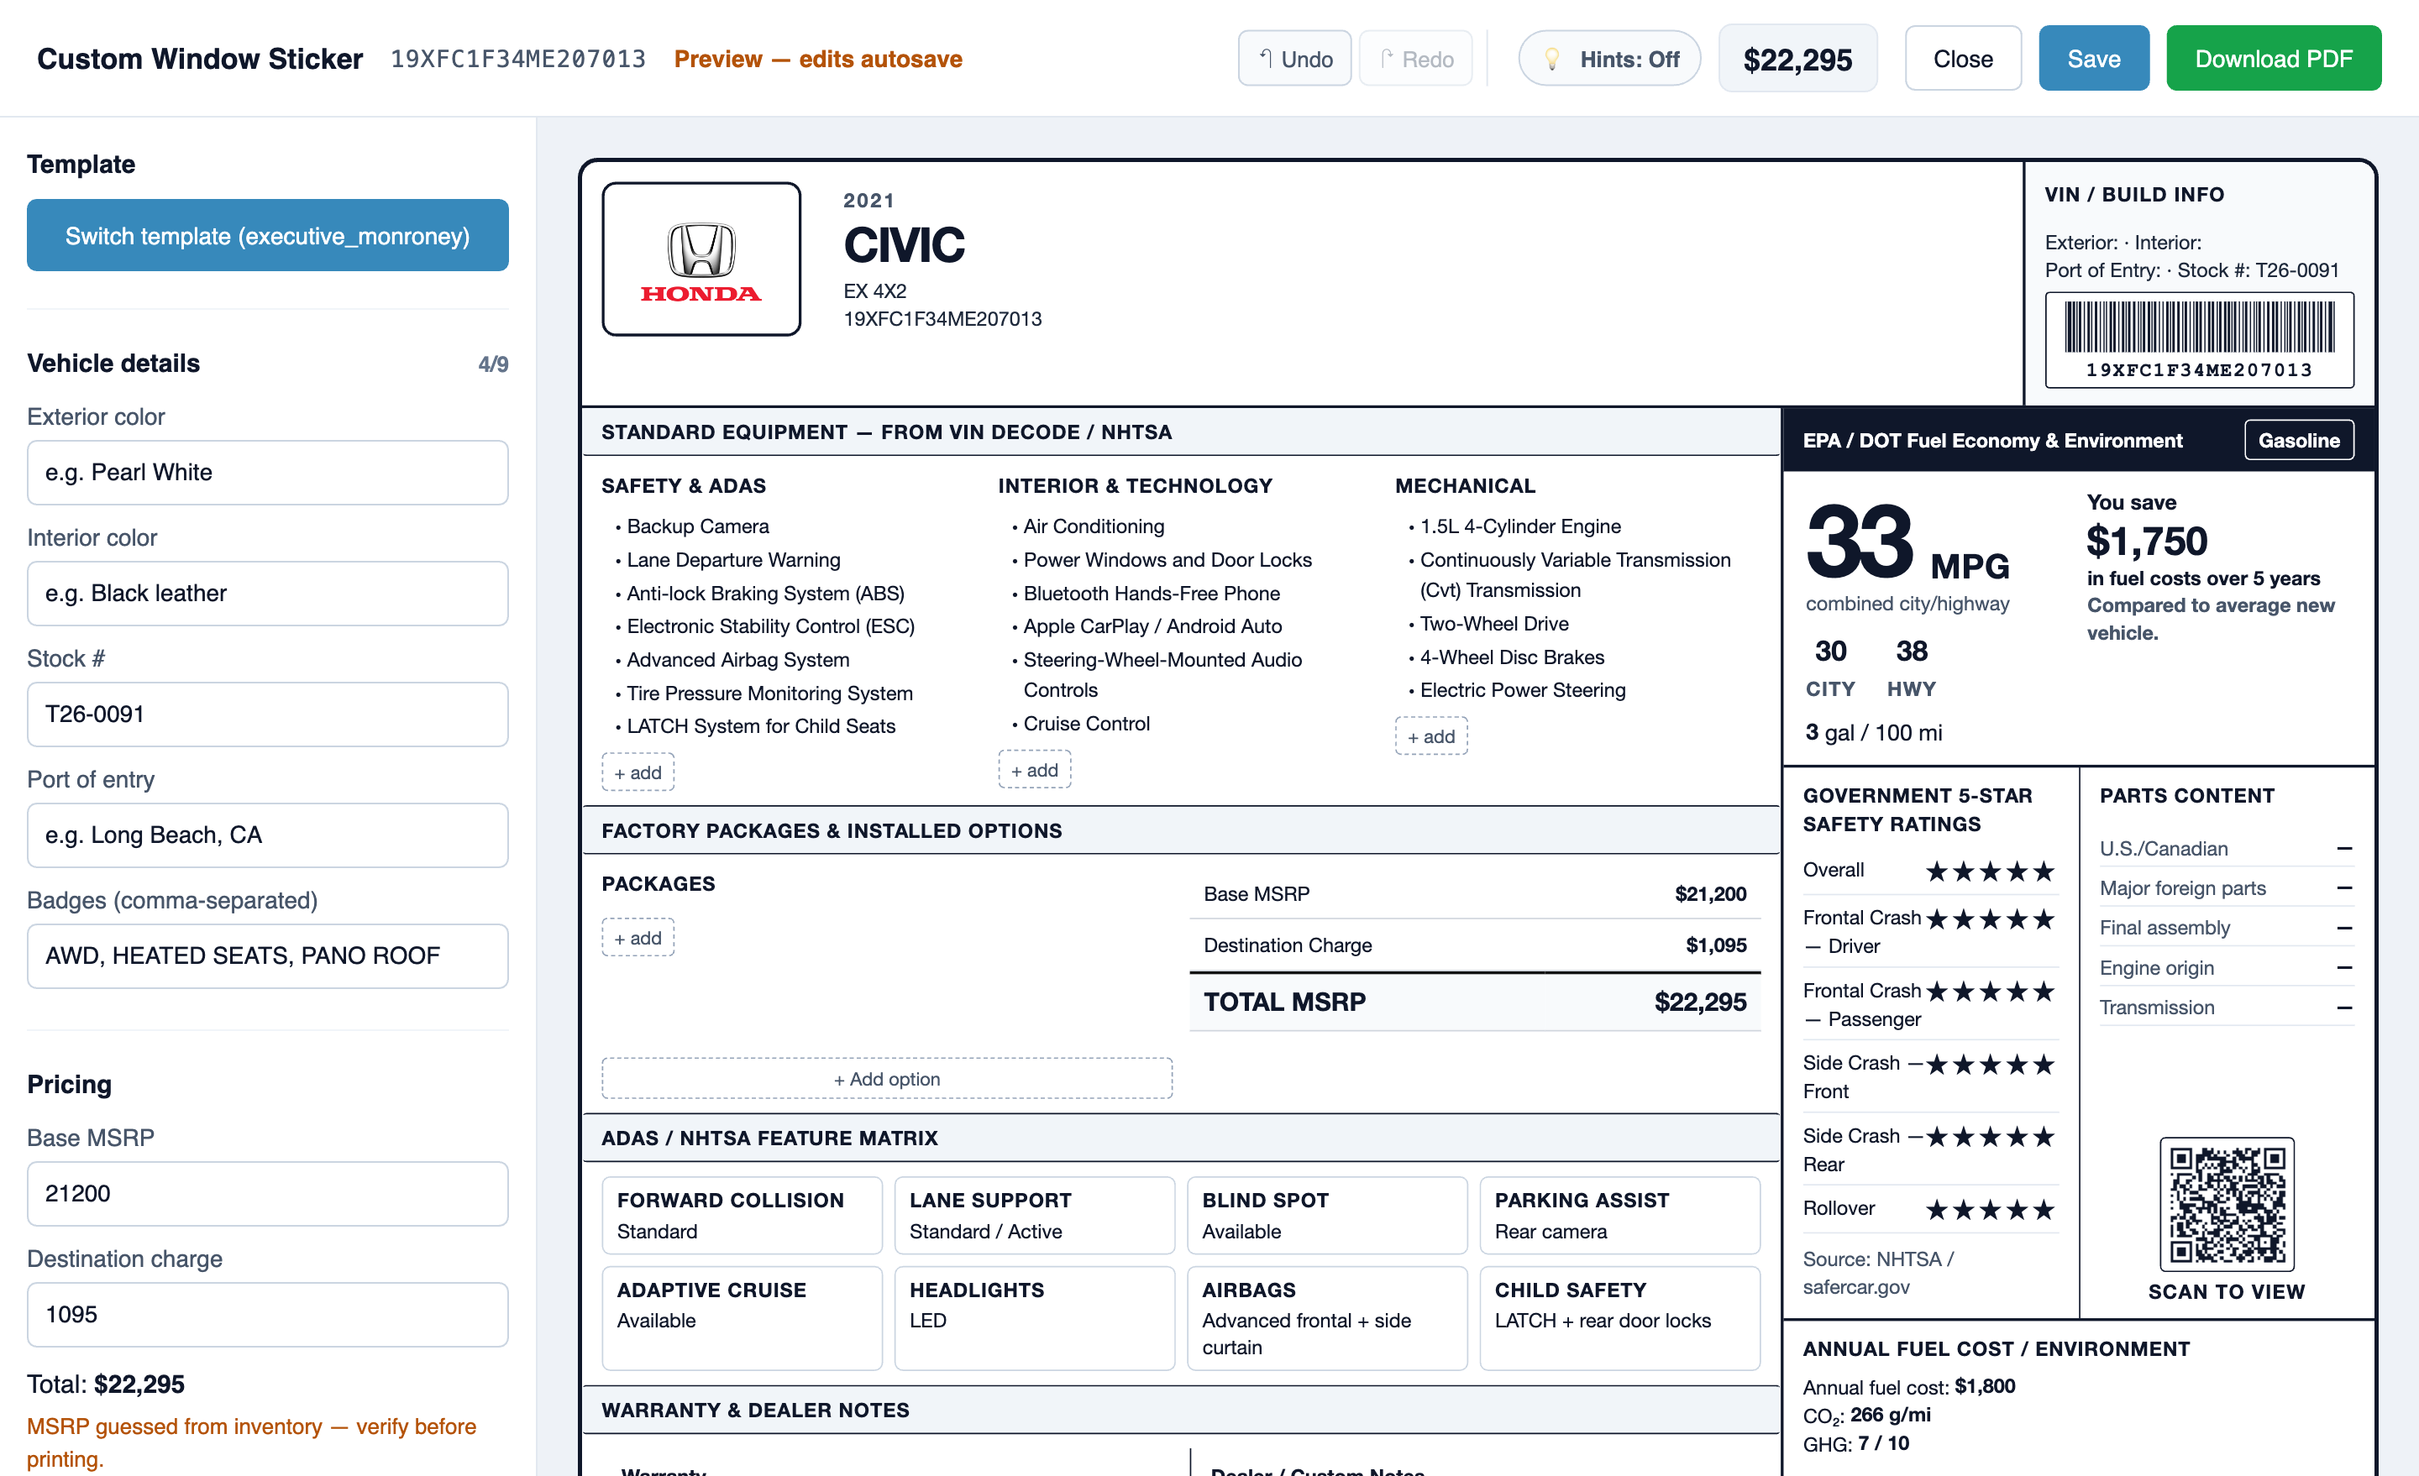Image resolution: width=2419 pixels, height=1476 pixels.
Task: Focus the Interior color field
Action: (x=267, y=593)
